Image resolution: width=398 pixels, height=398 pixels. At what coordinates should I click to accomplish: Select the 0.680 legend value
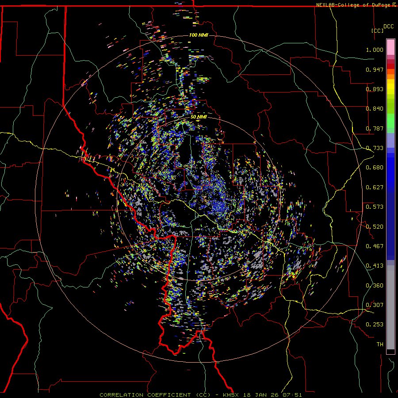(375, 168)
